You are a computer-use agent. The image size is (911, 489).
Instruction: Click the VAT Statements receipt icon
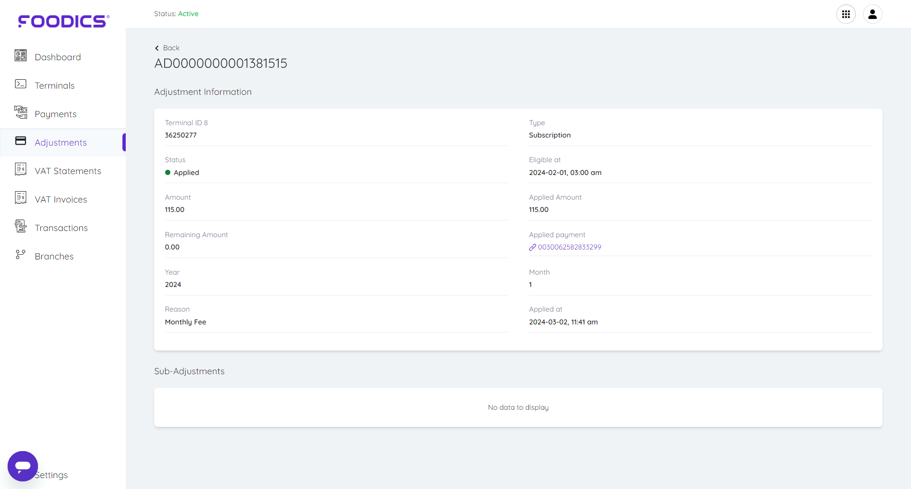[x=20, y=169]
